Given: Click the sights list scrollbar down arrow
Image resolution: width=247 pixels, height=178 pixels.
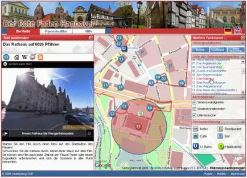Looking at the screenshot, I should coord(243,92).
